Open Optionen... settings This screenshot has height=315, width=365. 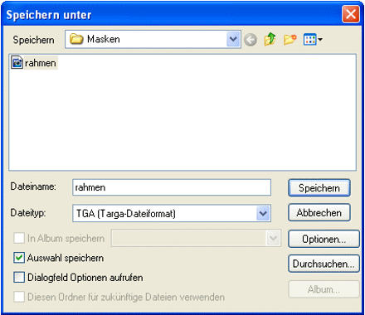tap(324, 239)
